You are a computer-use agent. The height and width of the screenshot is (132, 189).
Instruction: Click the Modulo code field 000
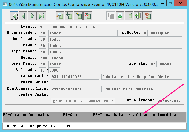tap(44, 58)
